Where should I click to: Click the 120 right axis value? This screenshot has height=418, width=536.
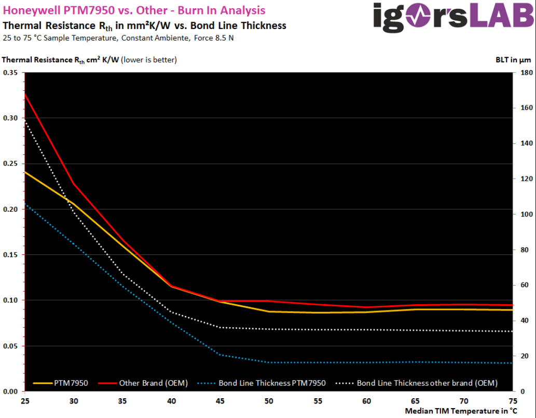pos(527,179)
